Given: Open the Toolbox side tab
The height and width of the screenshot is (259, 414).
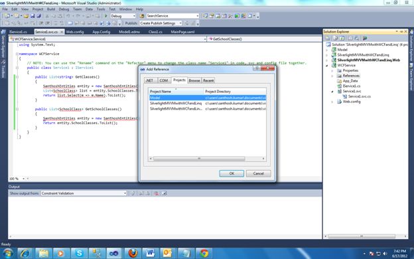Looking at the screenshot, I should tap(3, 70).
